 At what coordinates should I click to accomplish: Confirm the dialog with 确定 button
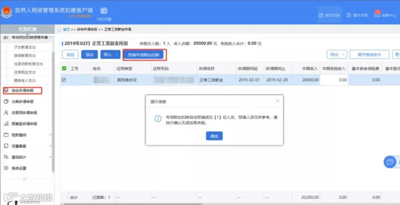tap(214, 136)
